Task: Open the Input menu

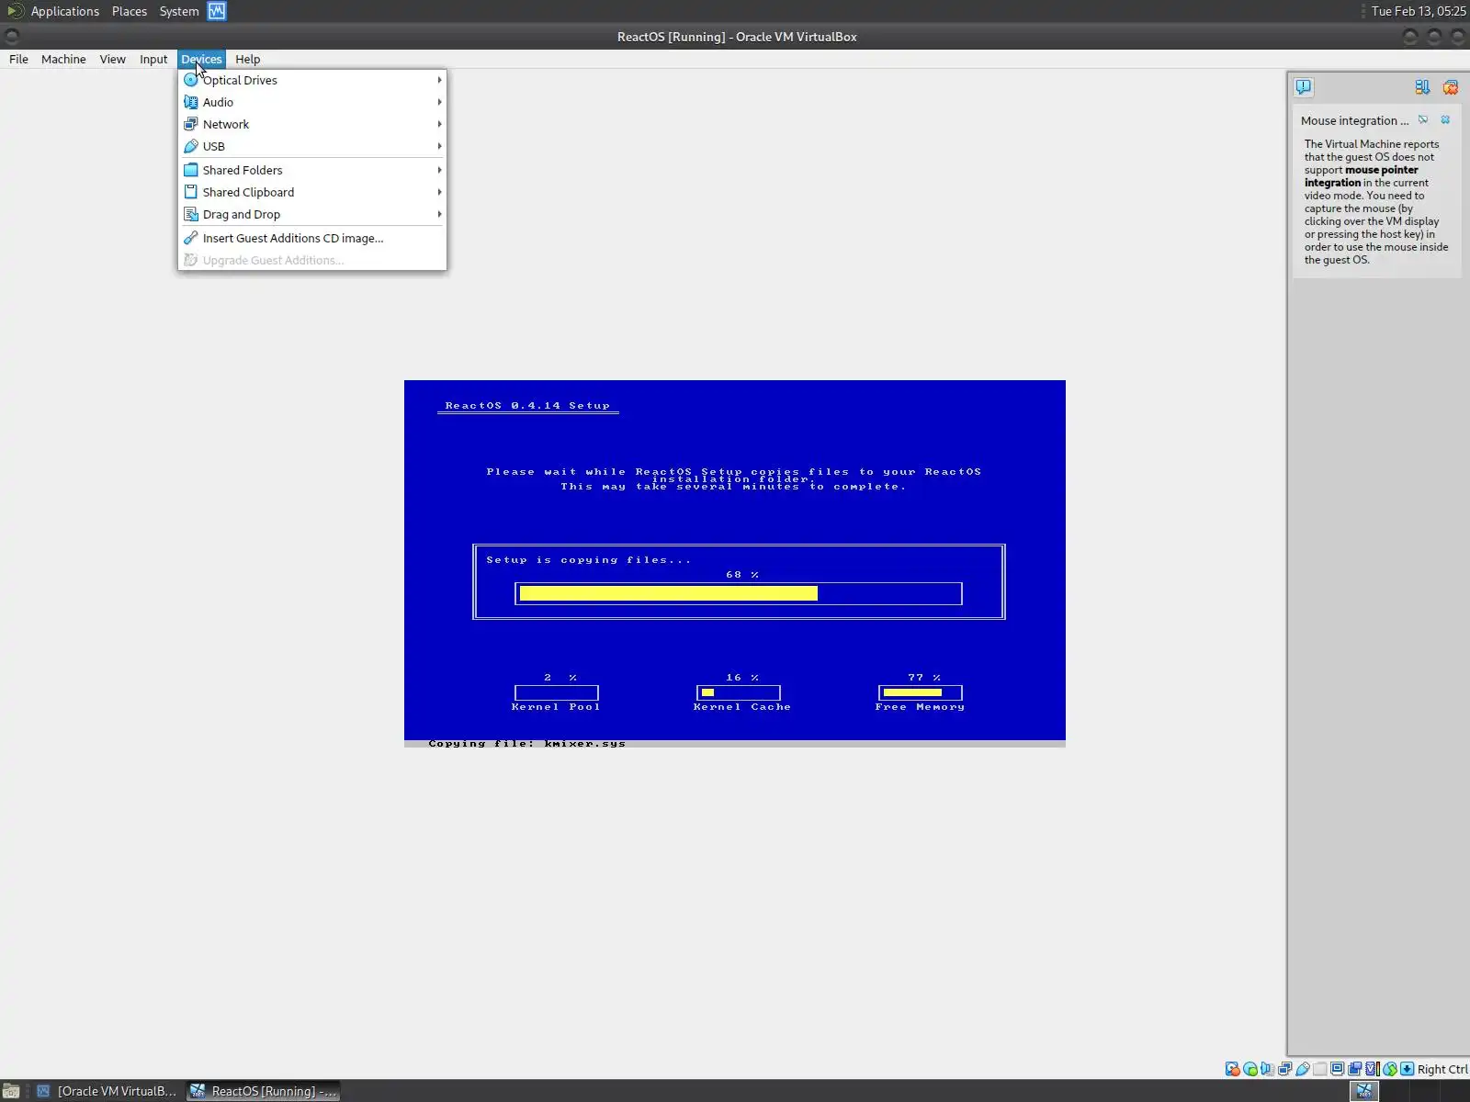Action: point(153,59)
